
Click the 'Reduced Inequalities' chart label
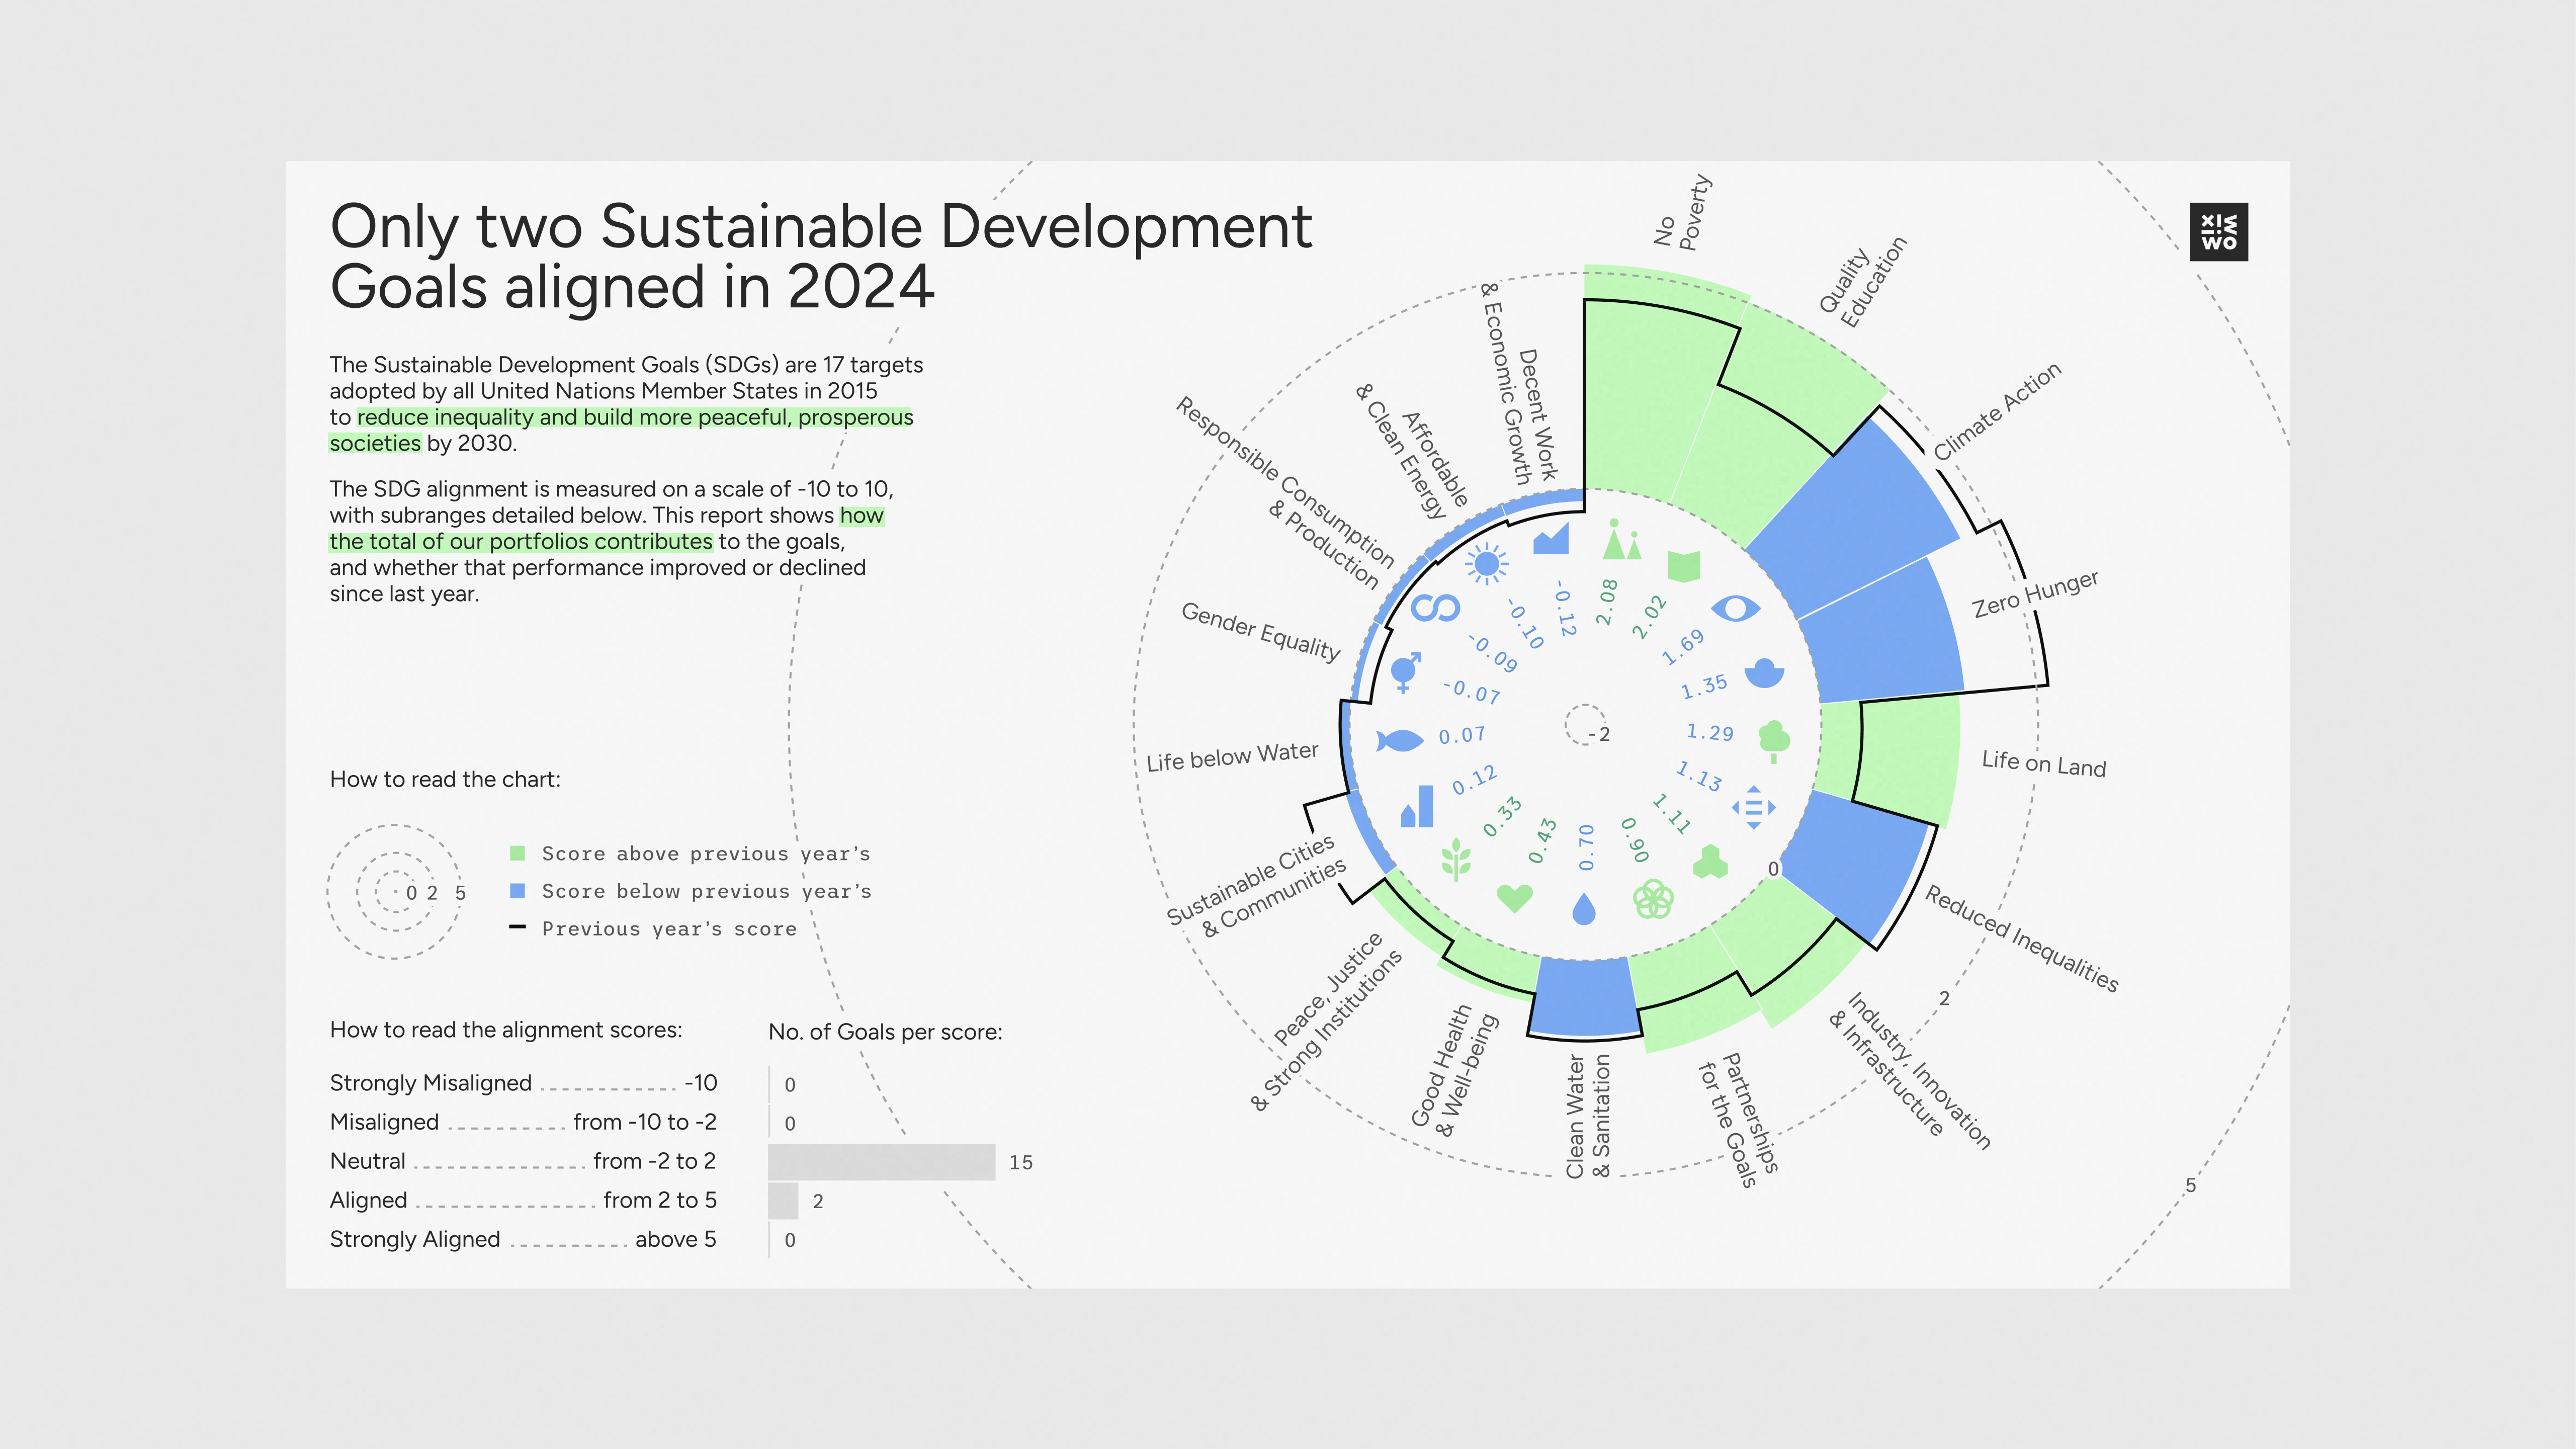(2021, 939)
